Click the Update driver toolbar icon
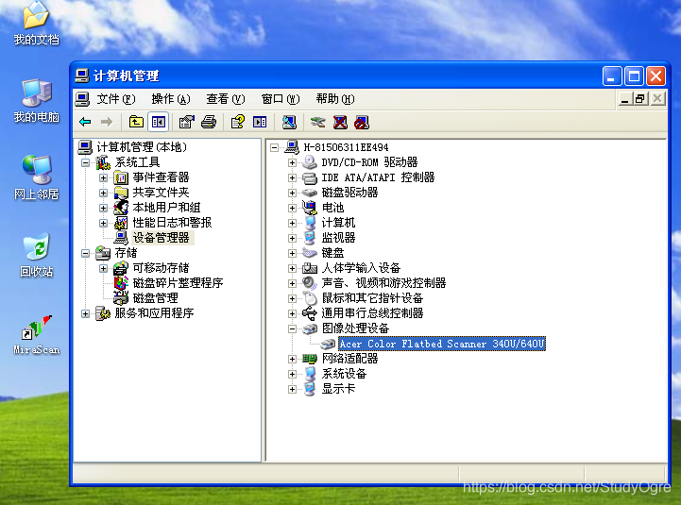Image resolution: width=681 pixels, height=505 pixels. coord(318,122)
